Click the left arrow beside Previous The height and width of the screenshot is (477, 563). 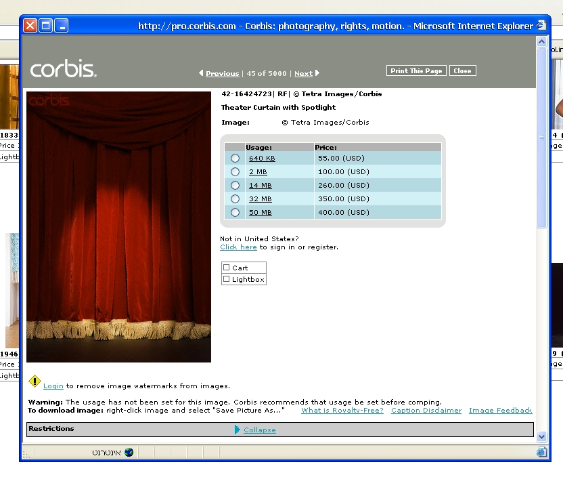tap(201, 73)
